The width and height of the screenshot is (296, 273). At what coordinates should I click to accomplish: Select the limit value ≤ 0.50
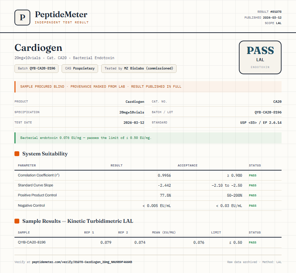pos(235,242)
